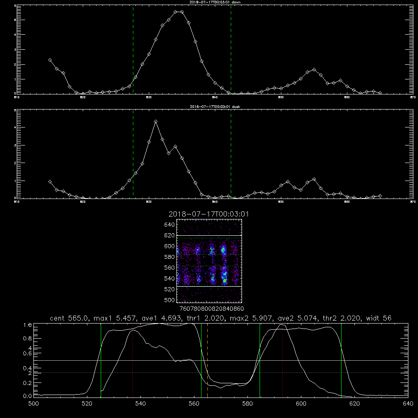Click the '0.8' y-axis label of the bottom plot
This screenshot has width=418, height=418.
28,339
